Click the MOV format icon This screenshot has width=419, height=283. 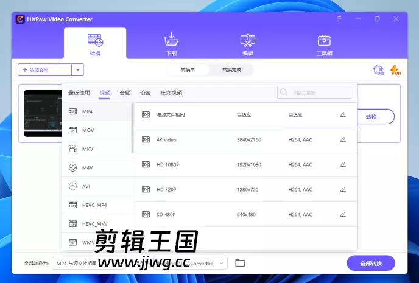[x=72, y=130]
